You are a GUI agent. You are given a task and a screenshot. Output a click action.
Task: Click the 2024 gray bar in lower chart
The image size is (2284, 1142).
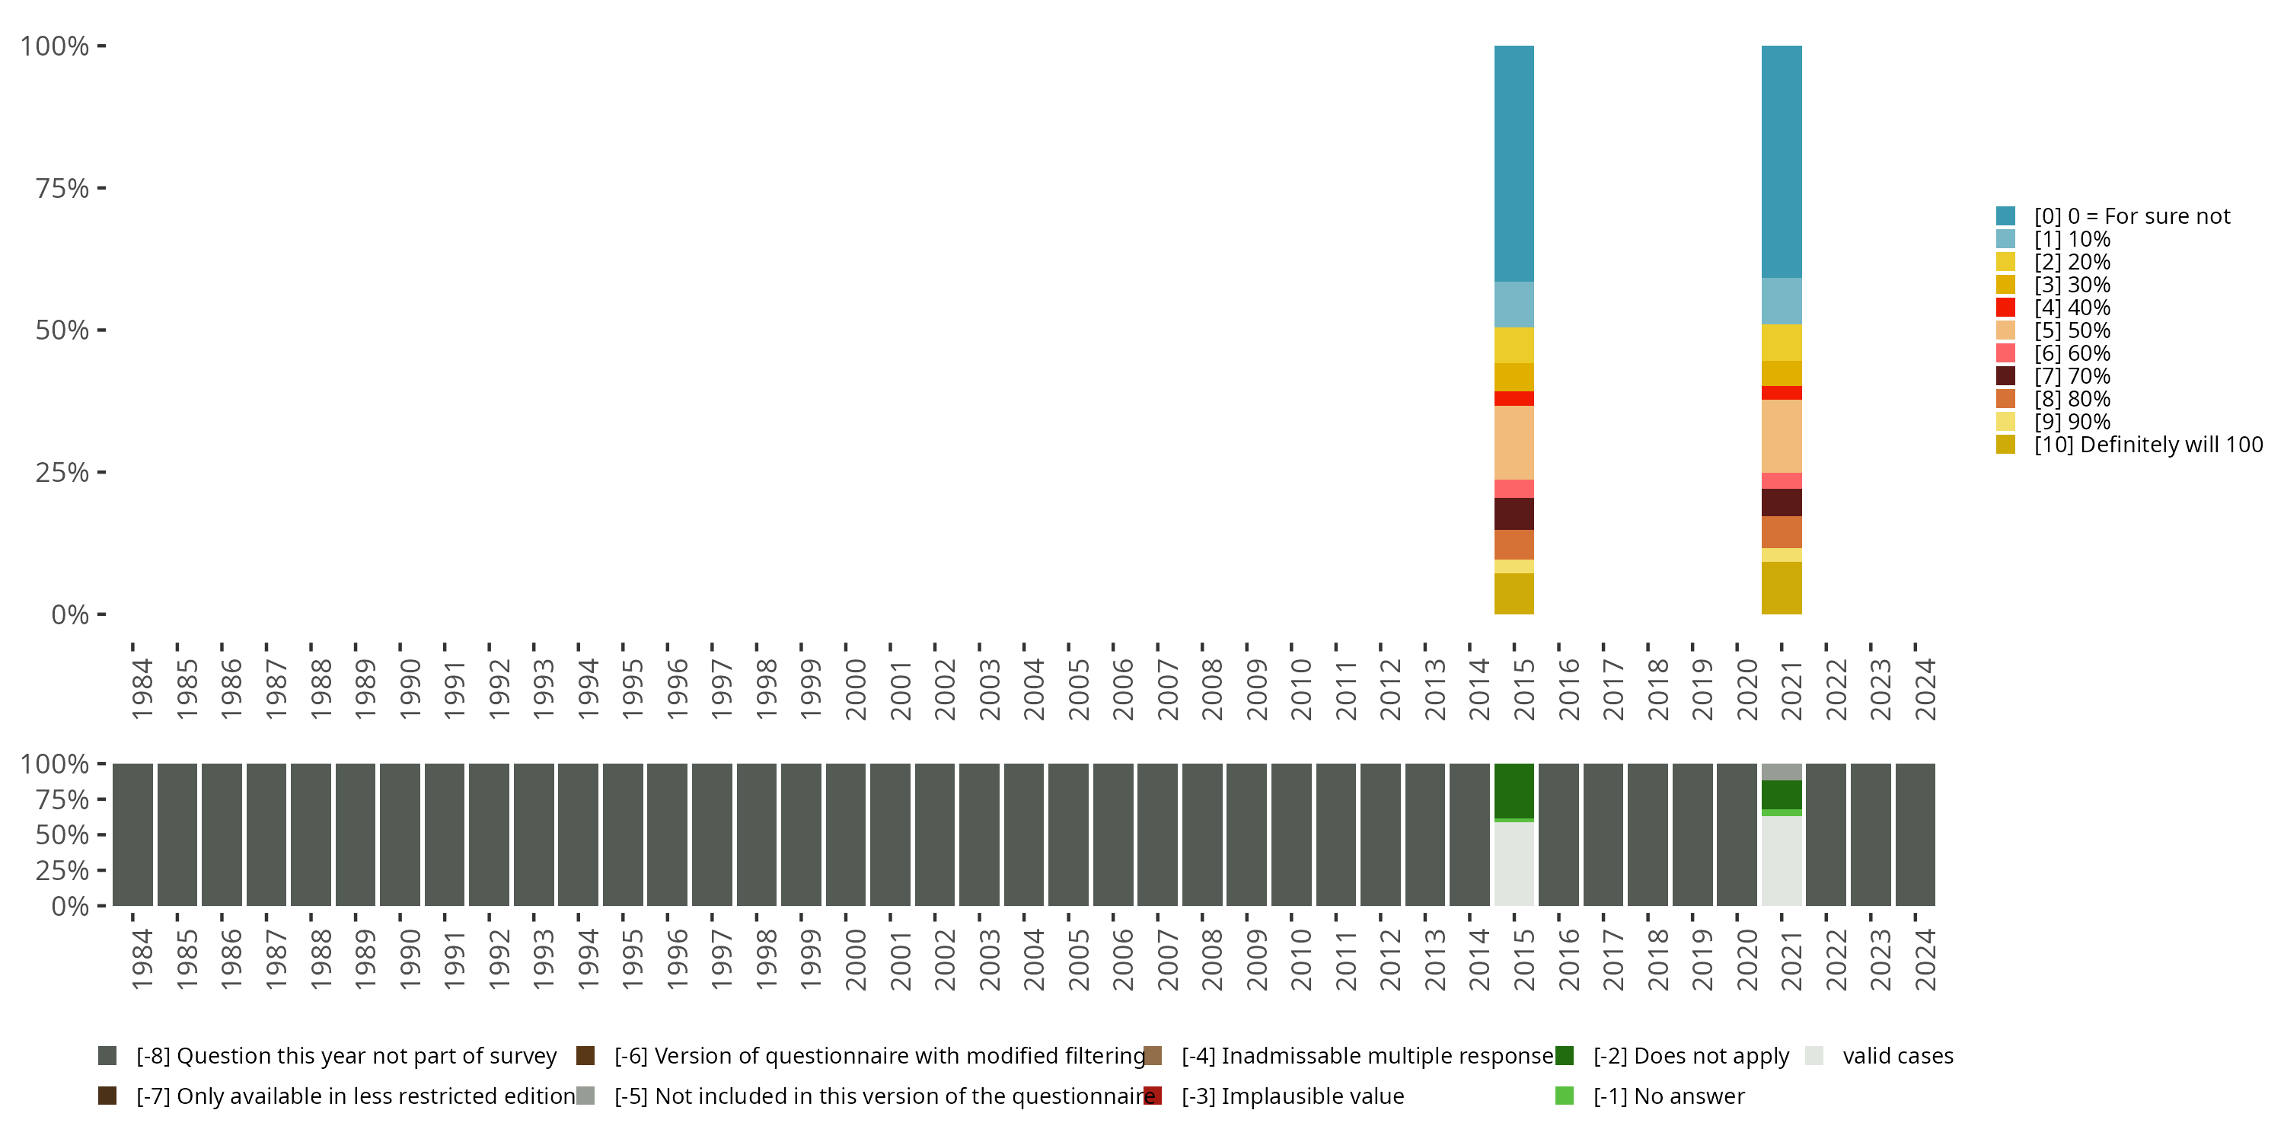1916,834
